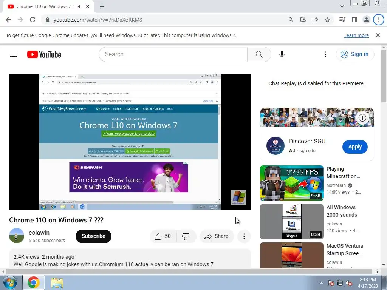387x290 pixels.
Task: Click the video title Chrome 110 on Windows 7 ???
Action: point(56,220)
